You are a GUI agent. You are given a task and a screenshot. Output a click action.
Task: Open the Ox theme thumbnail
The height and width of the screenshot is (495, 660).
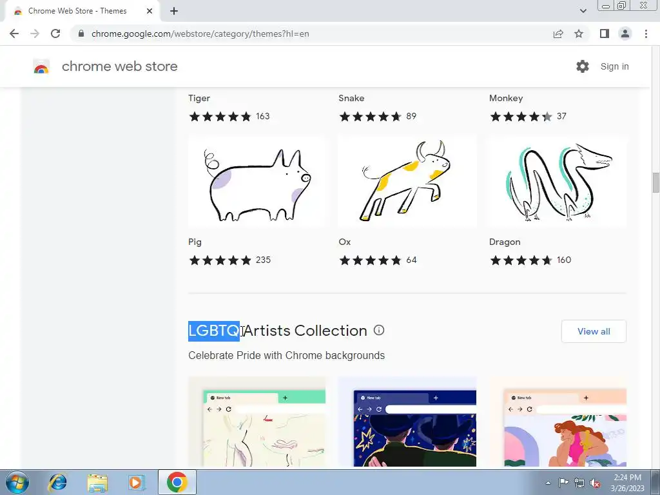[x=407, y=181]
